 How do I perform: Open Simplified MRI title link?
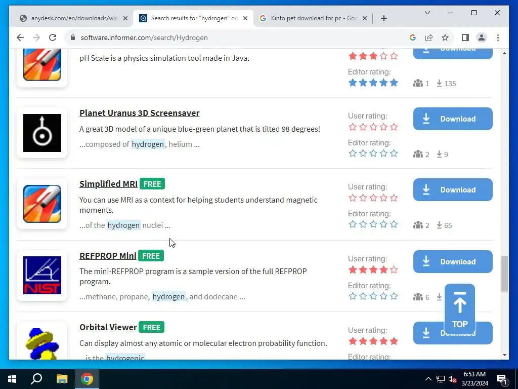108,184
